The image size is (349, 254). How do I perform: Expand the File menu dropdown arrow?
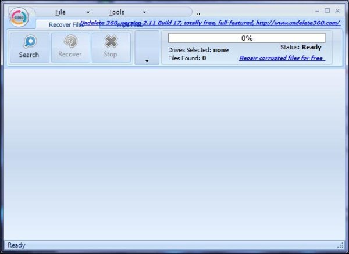[x=88, y=12]
